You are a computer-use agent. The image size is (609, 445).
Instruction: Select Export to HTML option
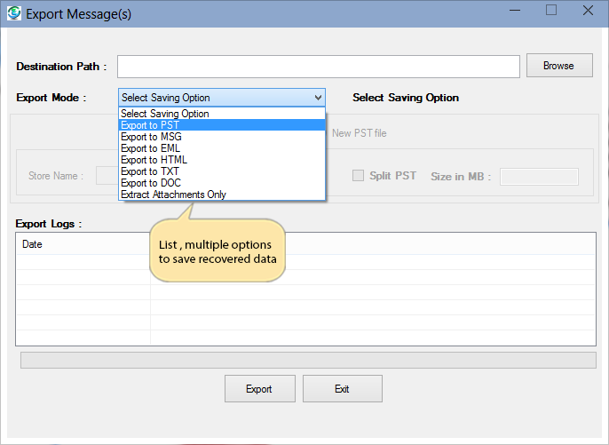154,160
